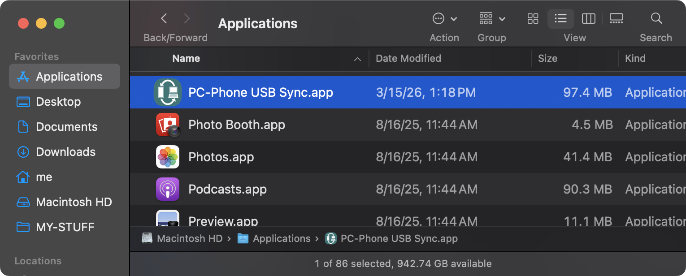Viewport: 686px width, 276px height.
Task: Select the Podcasts app icon
Action: point(168,189)
